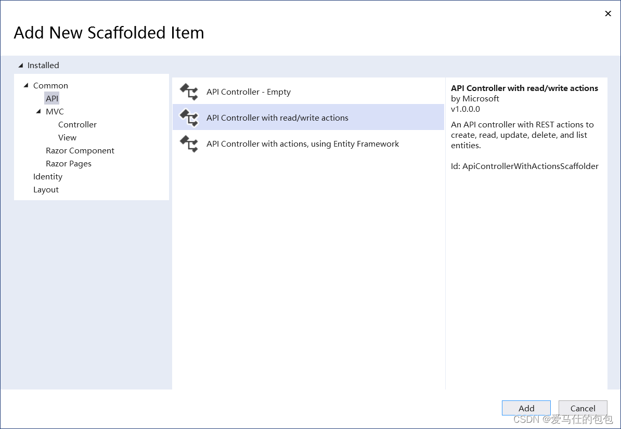The height and width of the screenshot is (429, 621).
Task: Select the Controller item under MVC
Action: [x=77, y=124]
